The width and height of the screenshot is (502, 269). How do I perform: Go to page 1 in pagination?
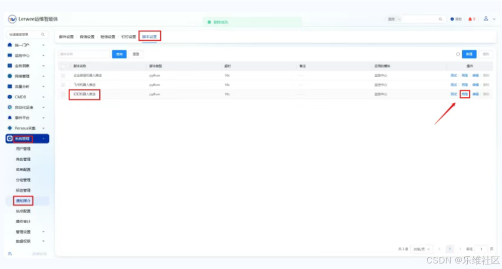(450, 249)
